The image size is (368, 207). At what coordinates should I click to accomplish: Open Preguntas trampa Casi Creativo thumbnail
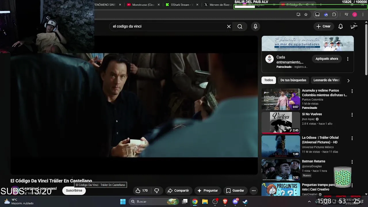281,189
